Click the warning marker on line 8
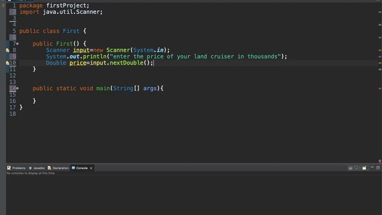Image resolution: width=382 pixels, height=215 pixels. point(8,50)
